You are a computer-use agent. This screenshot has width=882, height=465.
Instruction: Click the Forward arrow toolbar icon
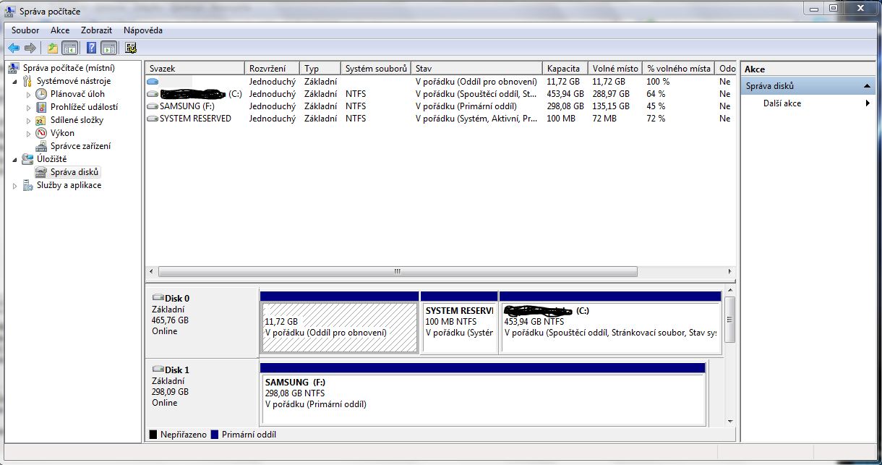[30, 48]
